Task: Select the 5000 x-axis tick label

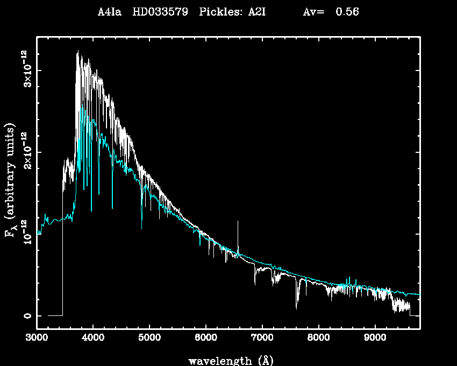Action: coord(149,338)
